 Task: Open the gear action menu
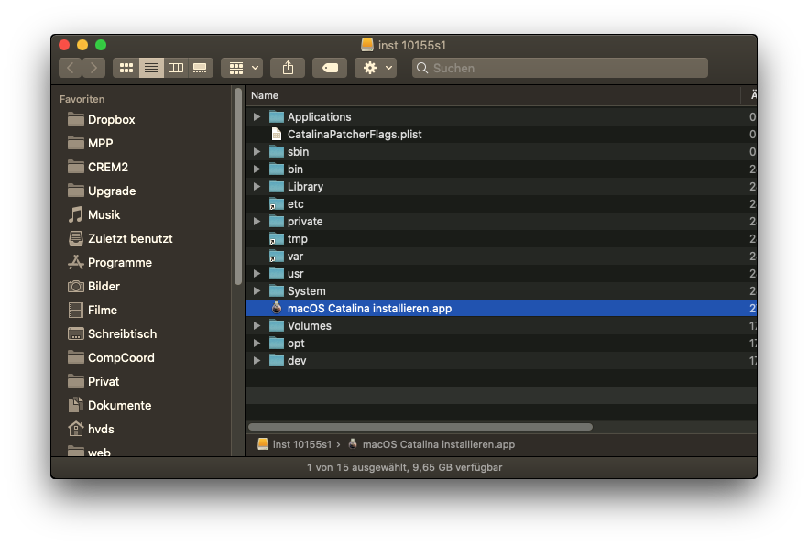tap(376, 68)
